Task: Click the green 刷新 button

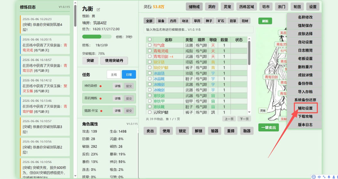Action: pos(265,21)
